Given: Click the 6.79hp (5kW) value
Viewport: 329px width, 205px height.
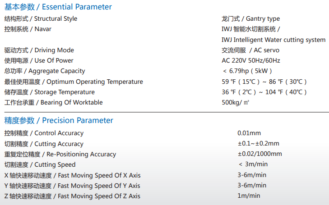Looking at the screenshot, I should 247,71.
